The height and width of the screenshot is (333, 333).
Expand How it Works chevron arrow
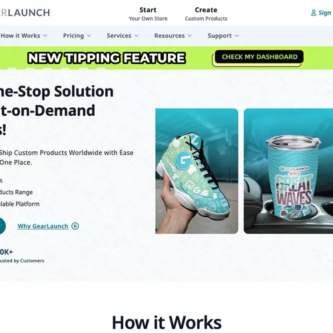[x=45, y=35]
